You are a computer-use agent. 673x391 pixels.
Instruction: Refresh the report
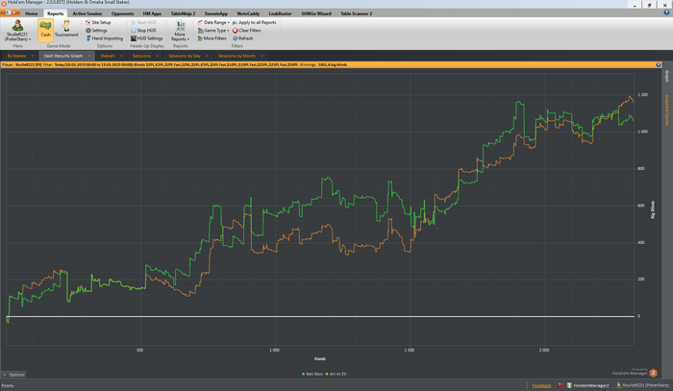click(243, 38)
